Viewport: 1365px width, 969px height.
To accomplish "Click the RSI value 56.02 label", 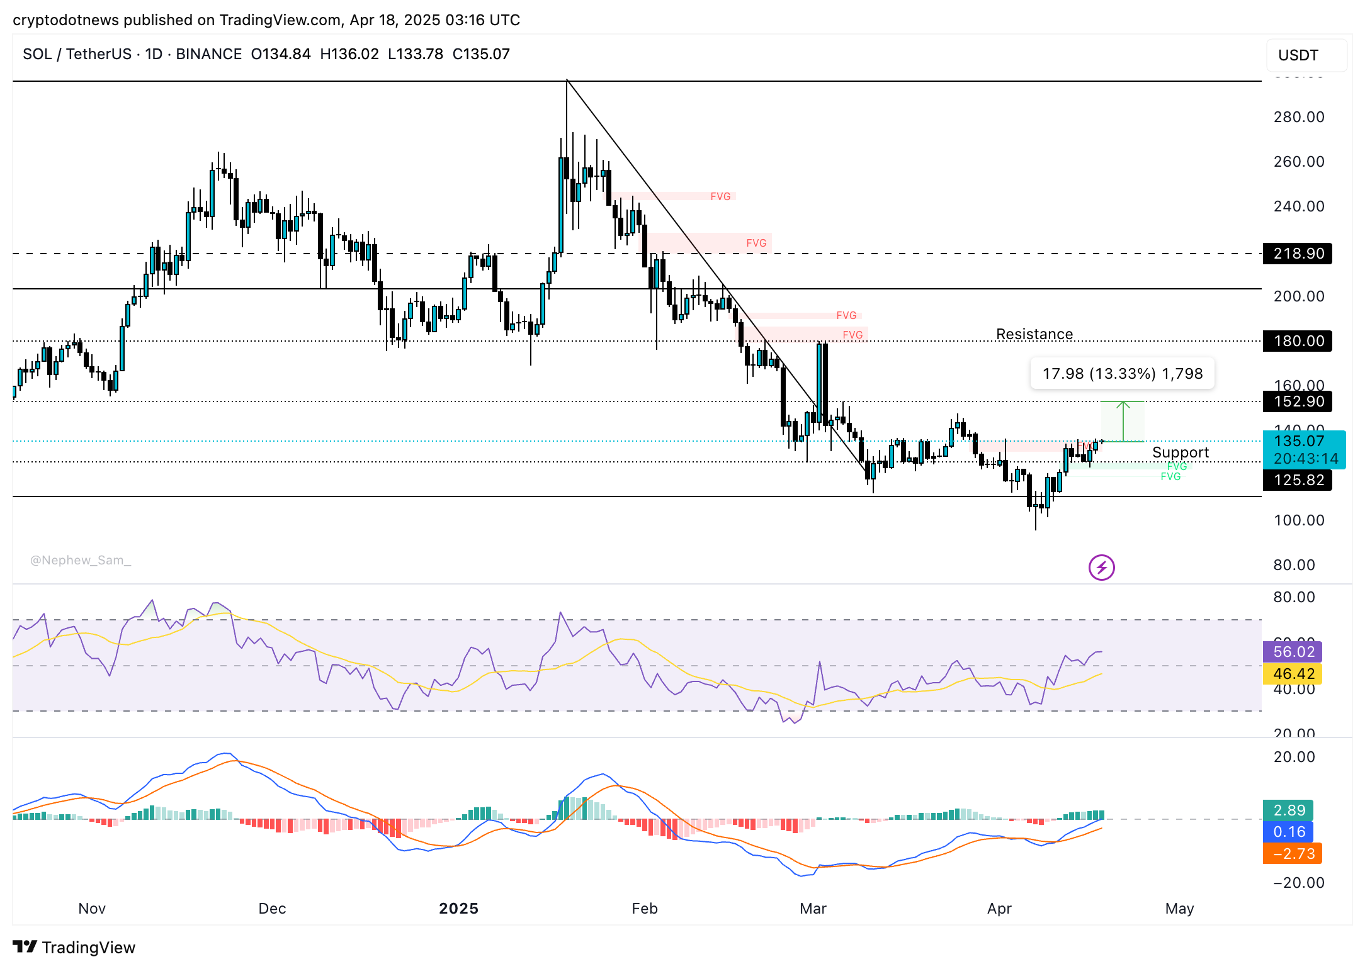I will click(x=1293, y=652).
